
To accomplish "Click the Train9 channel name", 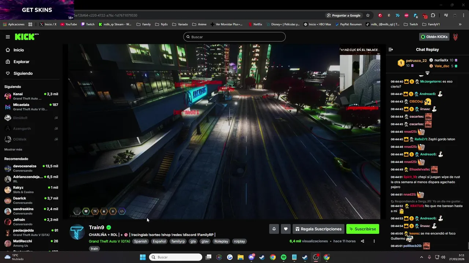I will point(96,228).
